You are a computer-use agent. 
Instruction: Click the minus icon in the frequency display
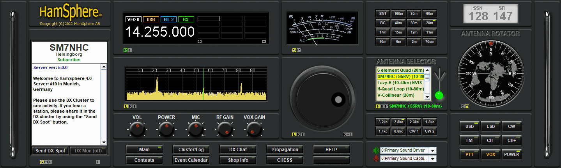[264, 41]
